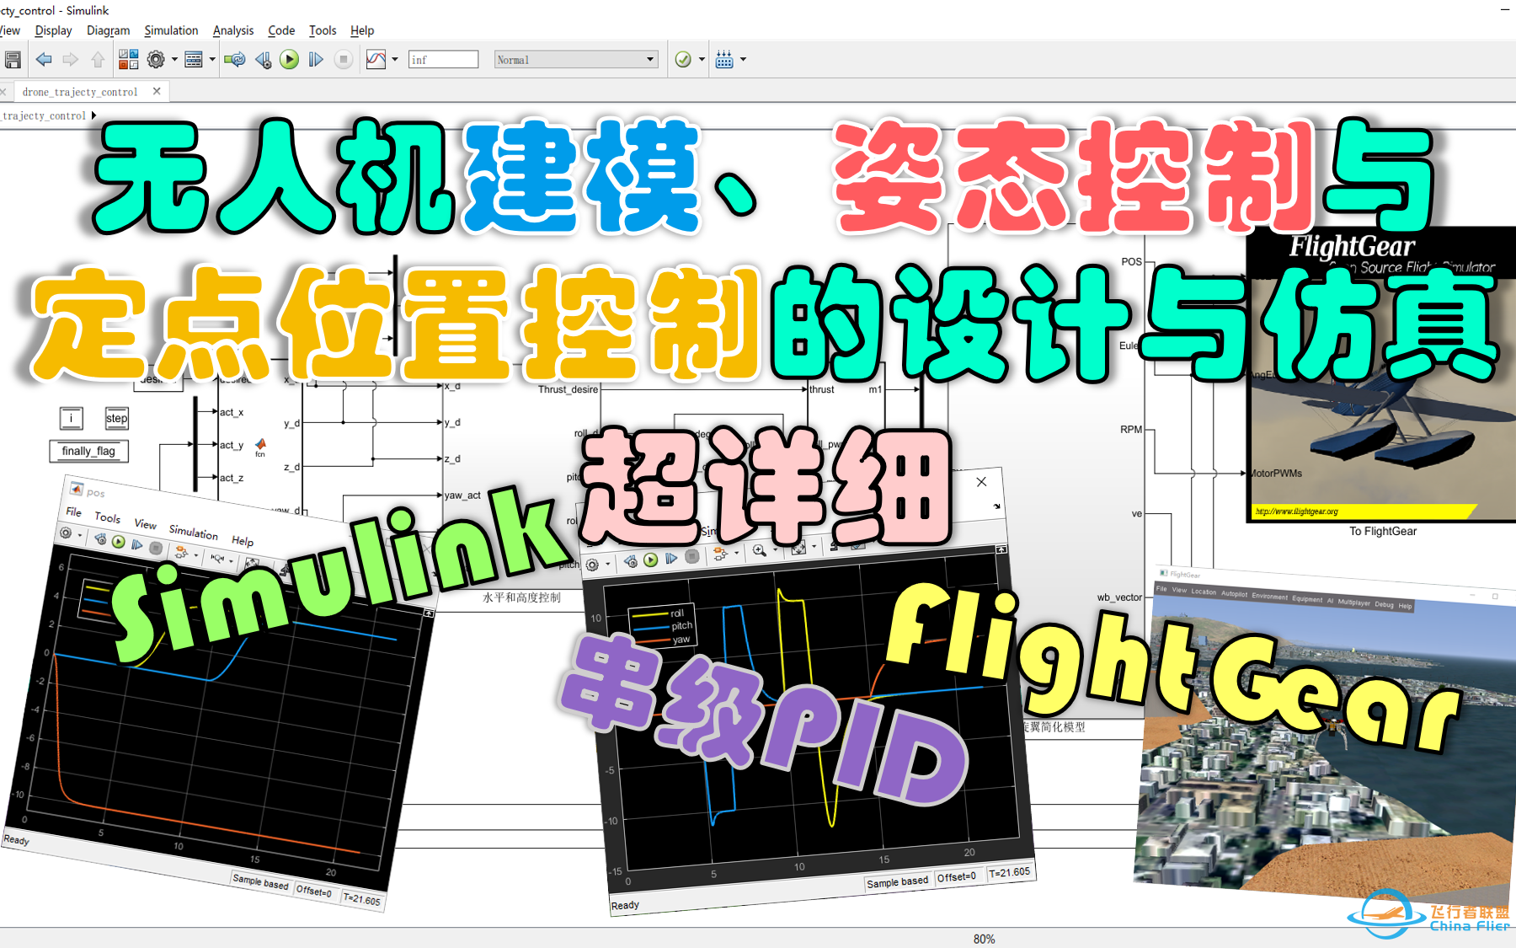Click scale axes icon in attitude scope
This screenshot has width=1516, height=948.
click(x=798, y=548)
